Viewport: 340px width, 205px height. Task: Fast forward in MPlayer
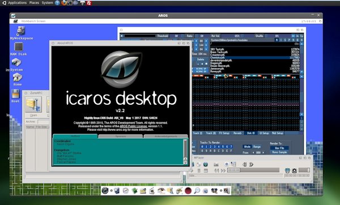click(x=223, y=171)
